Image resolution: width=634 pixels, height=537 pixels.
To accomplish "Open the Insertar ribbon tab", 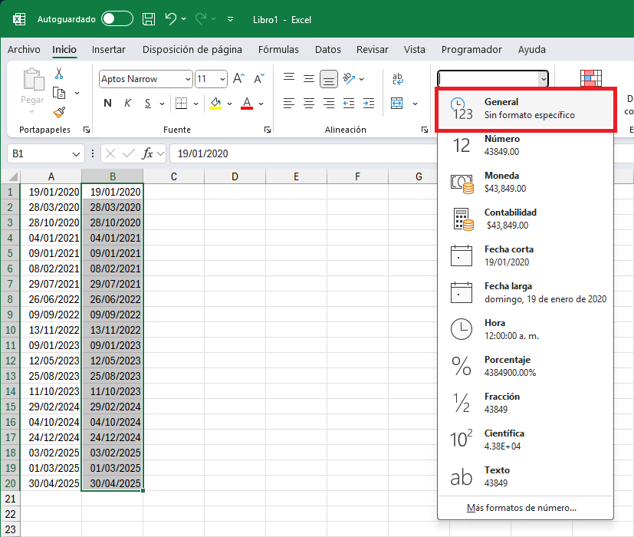I will [x=109, y=49].
